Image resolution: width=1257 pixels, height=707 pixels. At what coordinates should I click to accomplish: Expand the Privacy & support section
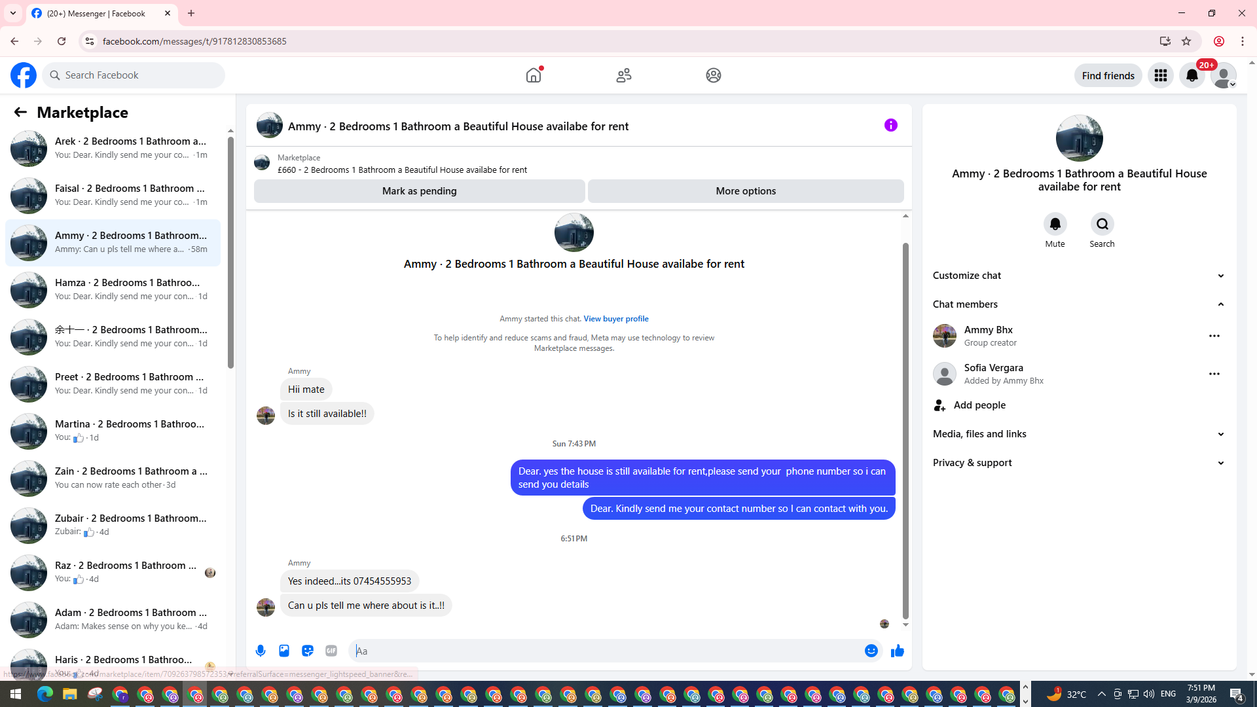coord(1079,463)
